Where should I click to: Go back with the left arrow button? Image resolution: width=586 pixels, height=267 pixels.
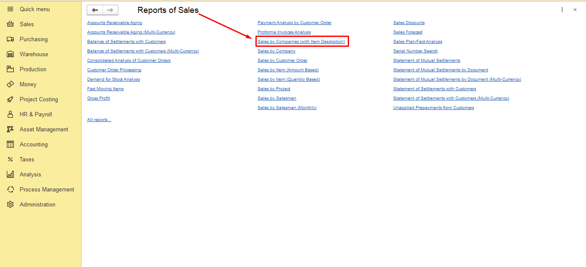(x=95, y=10)
